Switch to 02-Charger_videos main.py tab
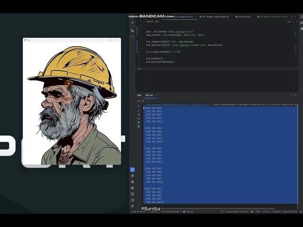The height and width of the screenshot is (227, 303). coord(214,17)
